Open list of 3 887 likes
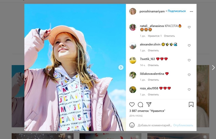The image size is (216, 139). 147,111
